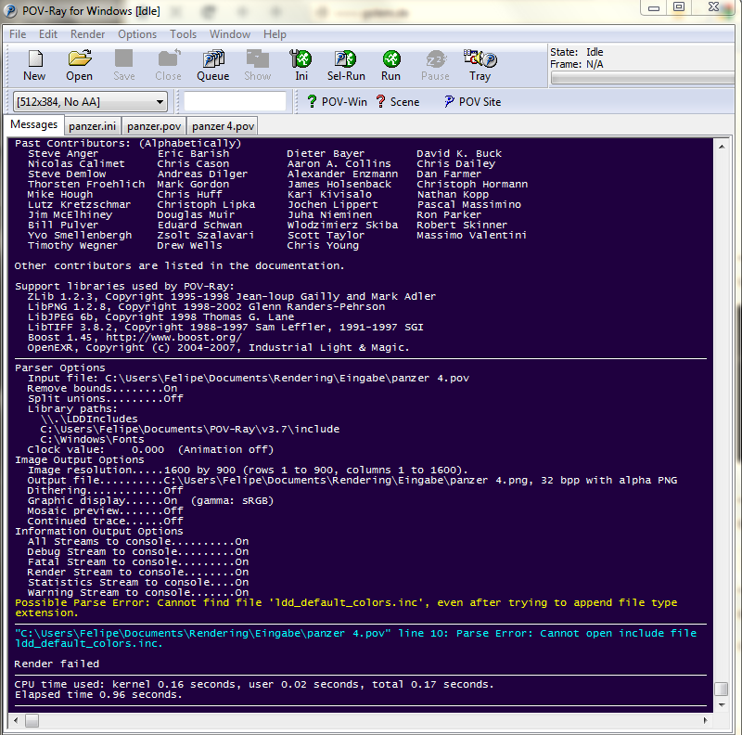Image resolution: width=742 pixels, height=735 pixels.
Task: Start rendering with the Run icon
Action: [x=390, y=65]
